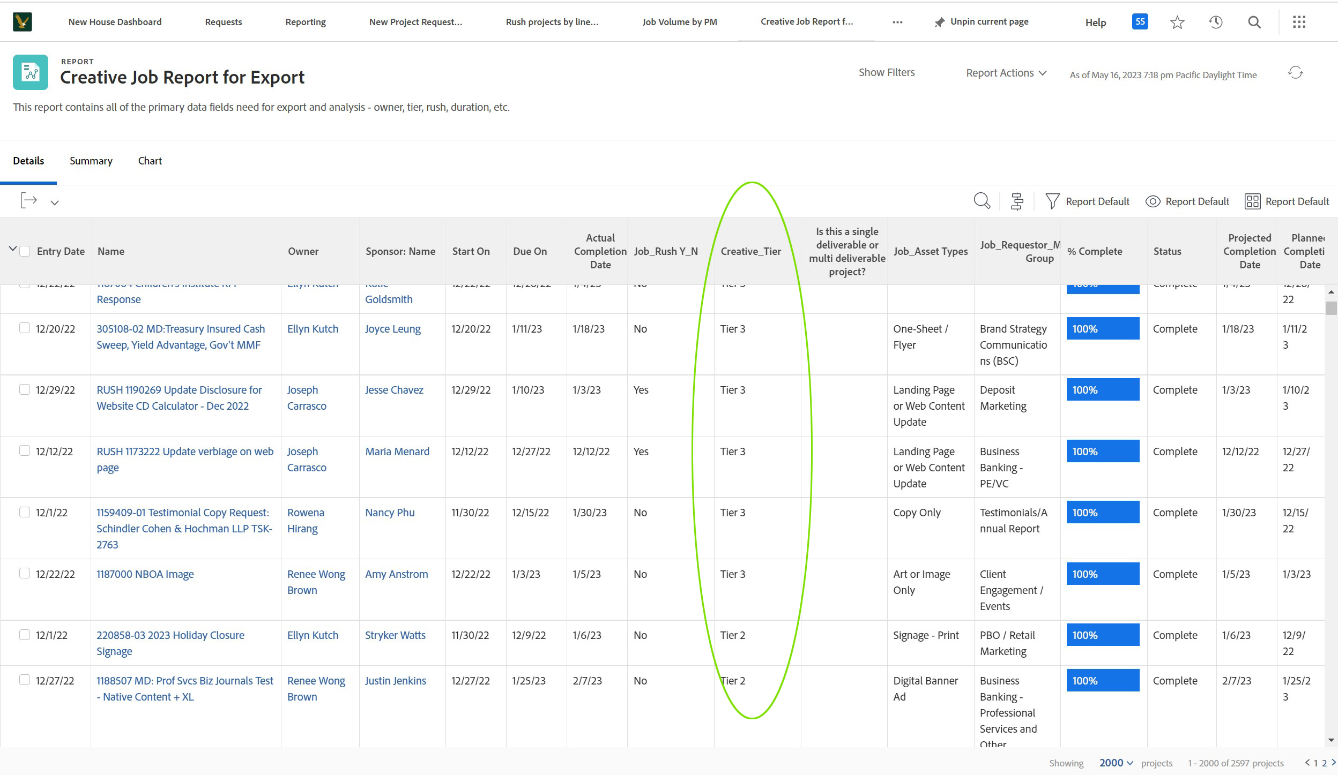This screenshot has height=775, width=1338.
Task: Open the notifications badge showing 55
Action: [1140, 22]
